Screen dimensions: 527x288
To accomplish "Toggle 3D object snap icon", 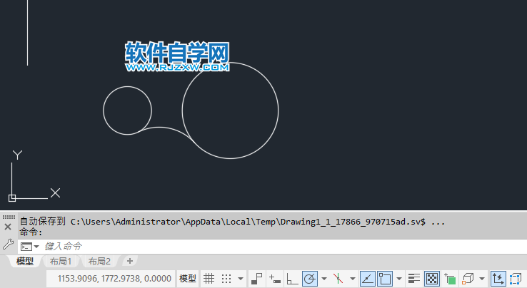I will click(468, 279).
